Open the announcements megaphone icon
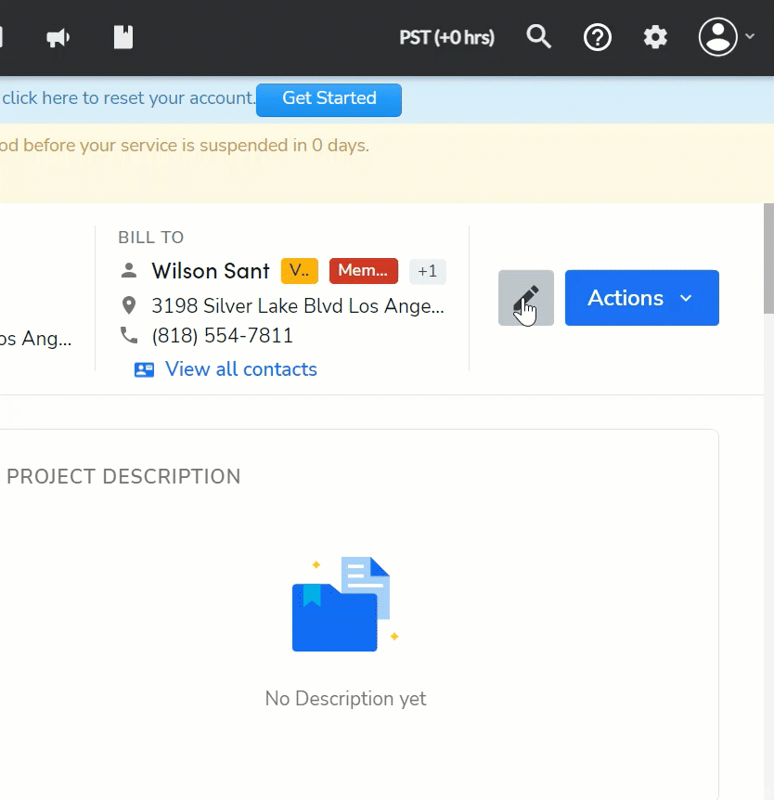This screenshot has width=774, height=800. (58, 38)
